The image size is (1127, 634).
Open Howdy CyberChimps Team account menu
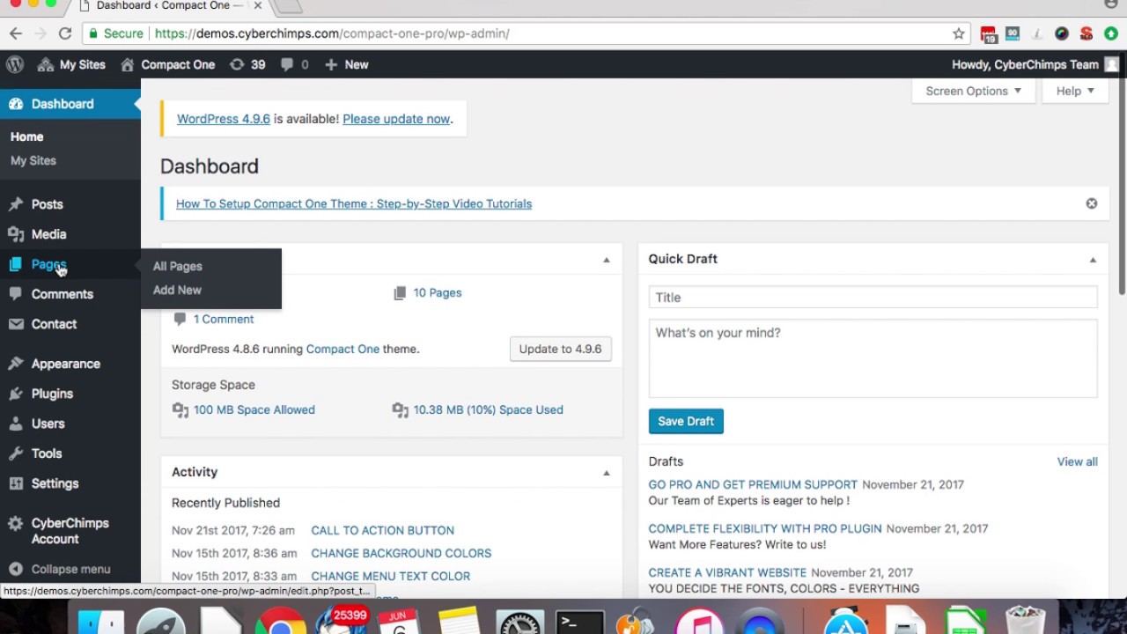[1035, 64]
